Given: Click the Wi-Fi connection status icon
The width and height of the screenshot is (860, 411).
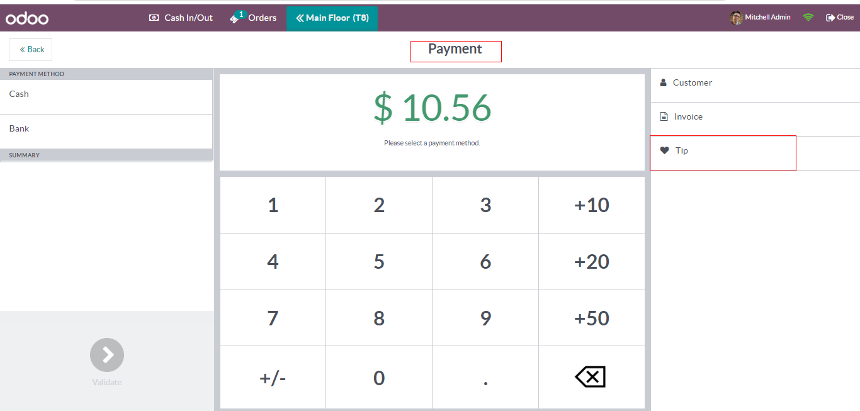Looking at the screenshot, I should pyautogui.click(x=808, y=18).
